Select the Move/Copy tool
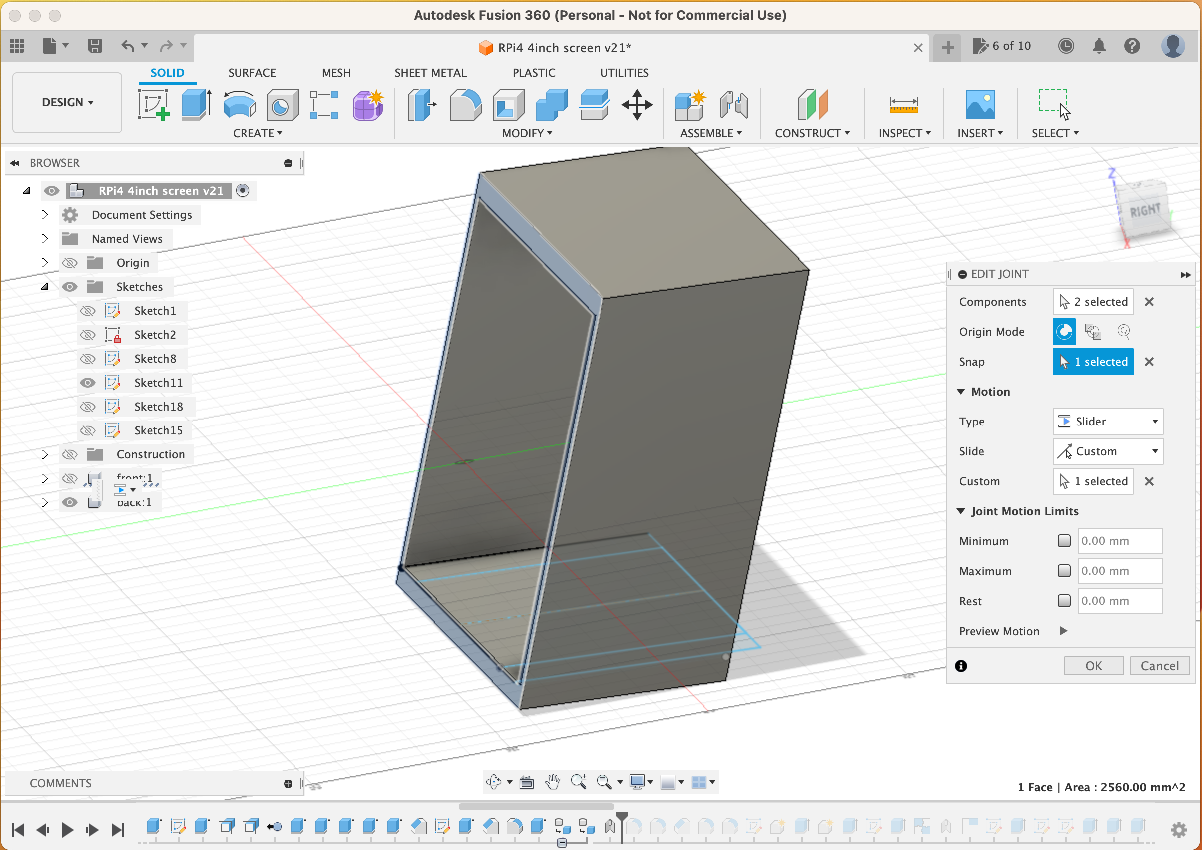The image size is (1202, 850). (x=637, y=104)
